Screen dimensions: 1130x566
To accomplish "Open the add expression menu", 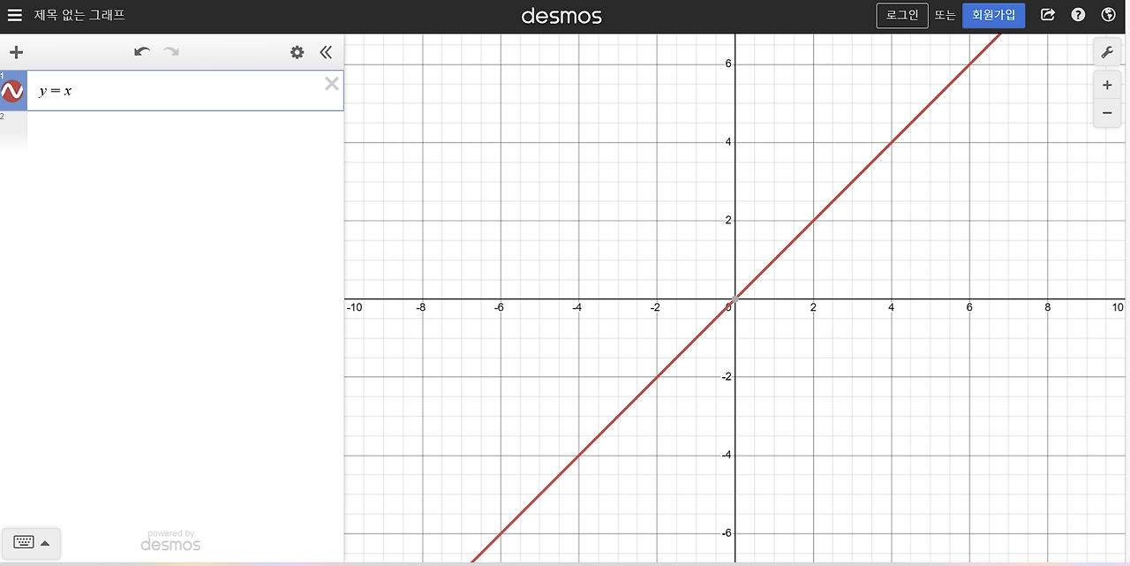I will [x=15, y=52].
